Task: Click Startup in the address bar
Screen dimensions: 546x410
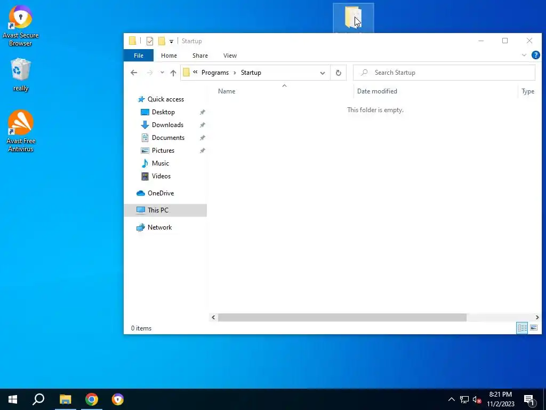Action: click(x=251, y=73)
